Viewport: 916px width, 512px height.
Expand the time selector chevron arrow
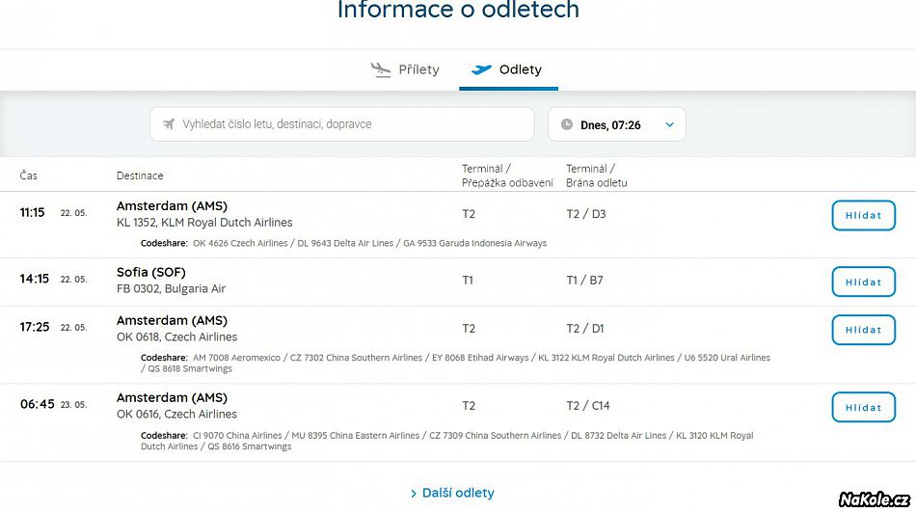[669, 124]
